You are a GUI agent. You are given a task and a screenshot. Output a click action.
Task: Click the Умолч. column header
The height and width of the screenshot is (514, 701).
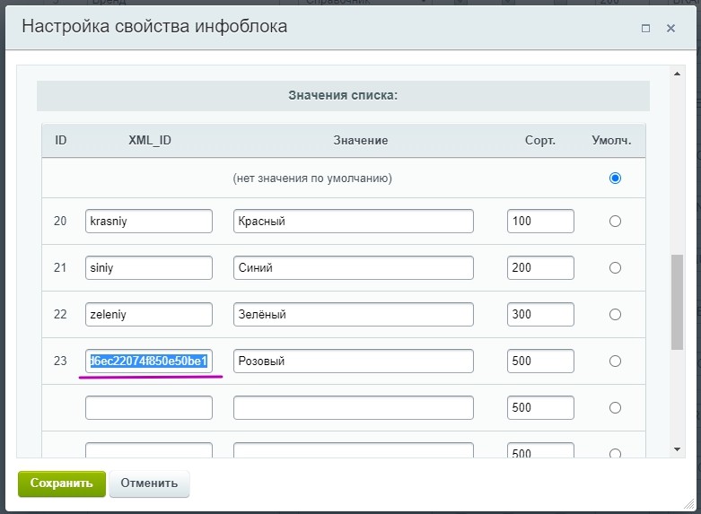[x=611, y=140]
